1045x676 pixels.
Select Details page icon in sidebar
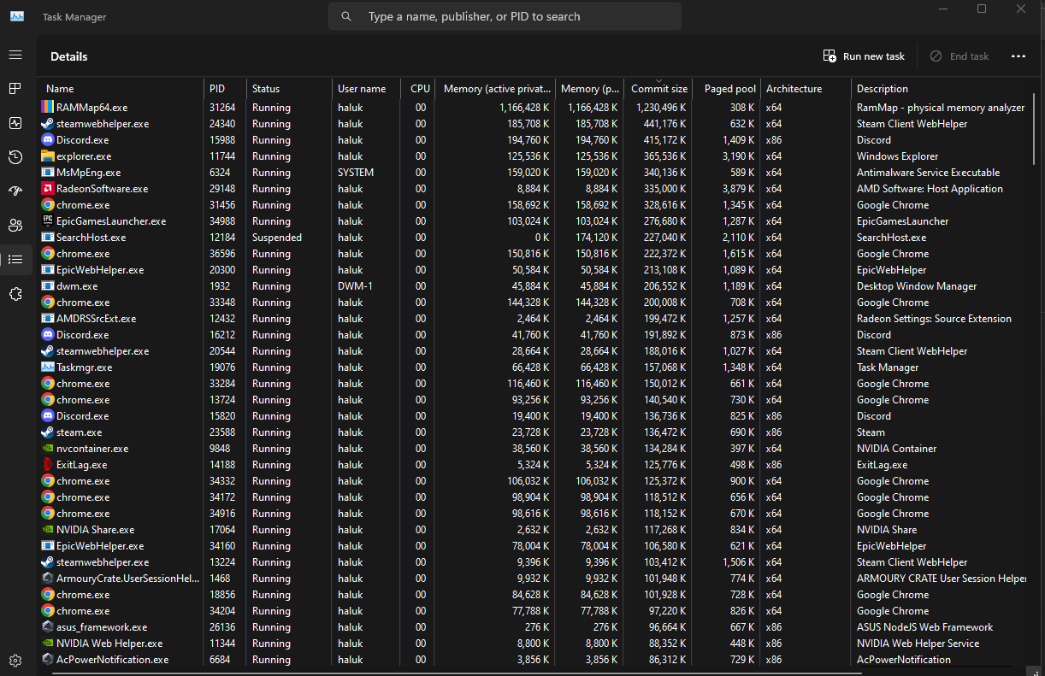tap(15, 259)
